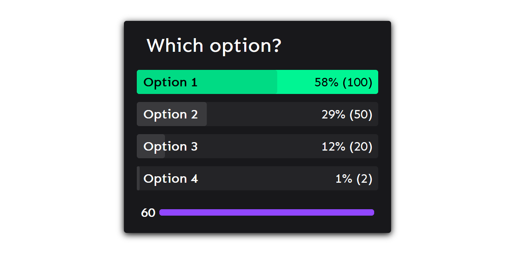The image size is (515, 257).
Task: Click the 1% (2) result count
Action: click(355, 178)
